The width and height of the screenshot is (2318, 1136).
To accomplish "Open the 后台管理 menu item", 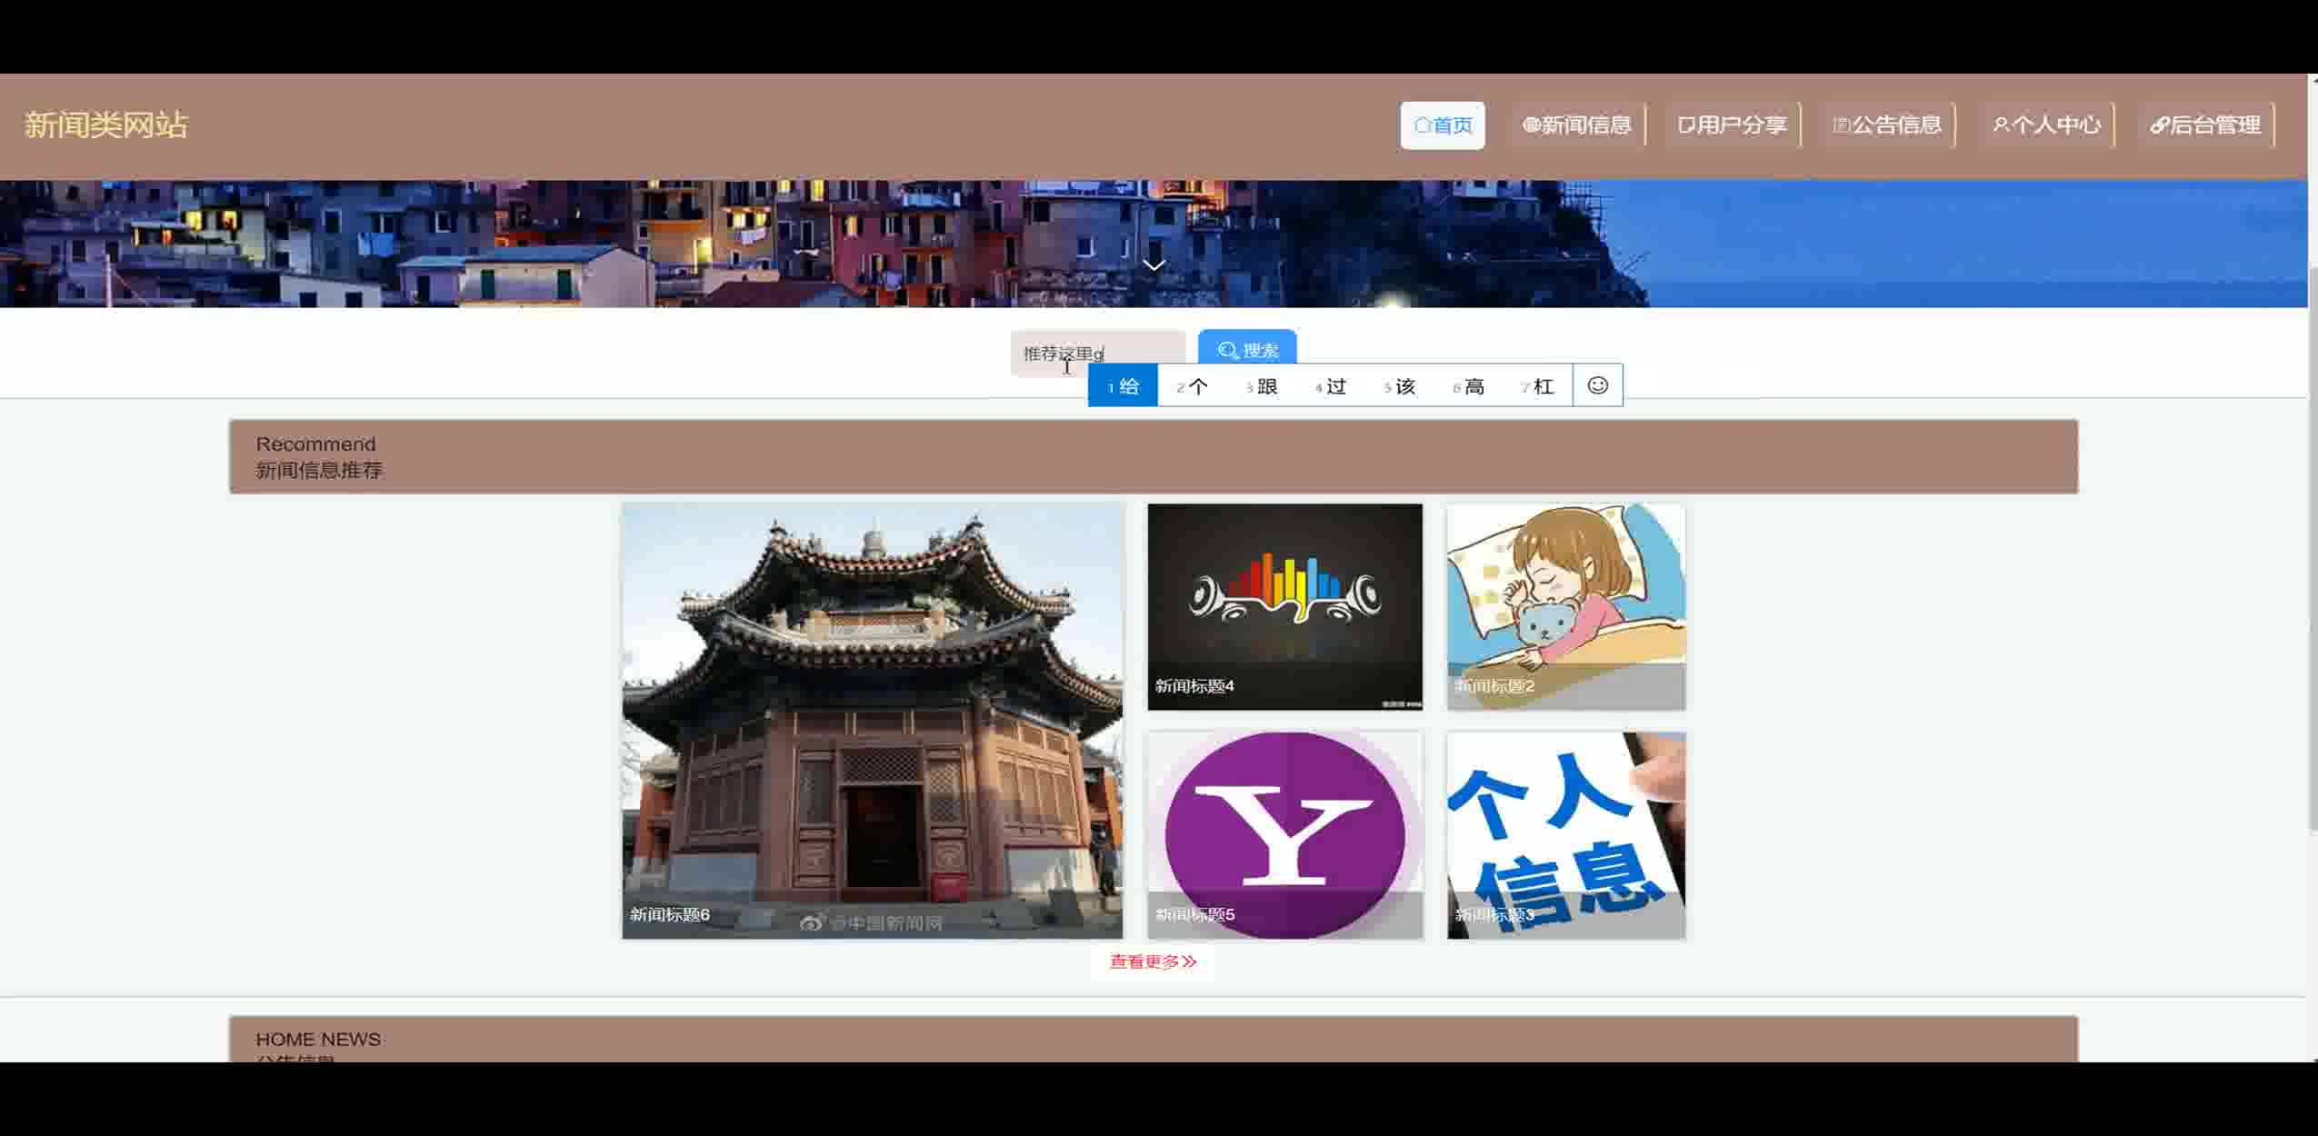I will (x=2206, y=125).
